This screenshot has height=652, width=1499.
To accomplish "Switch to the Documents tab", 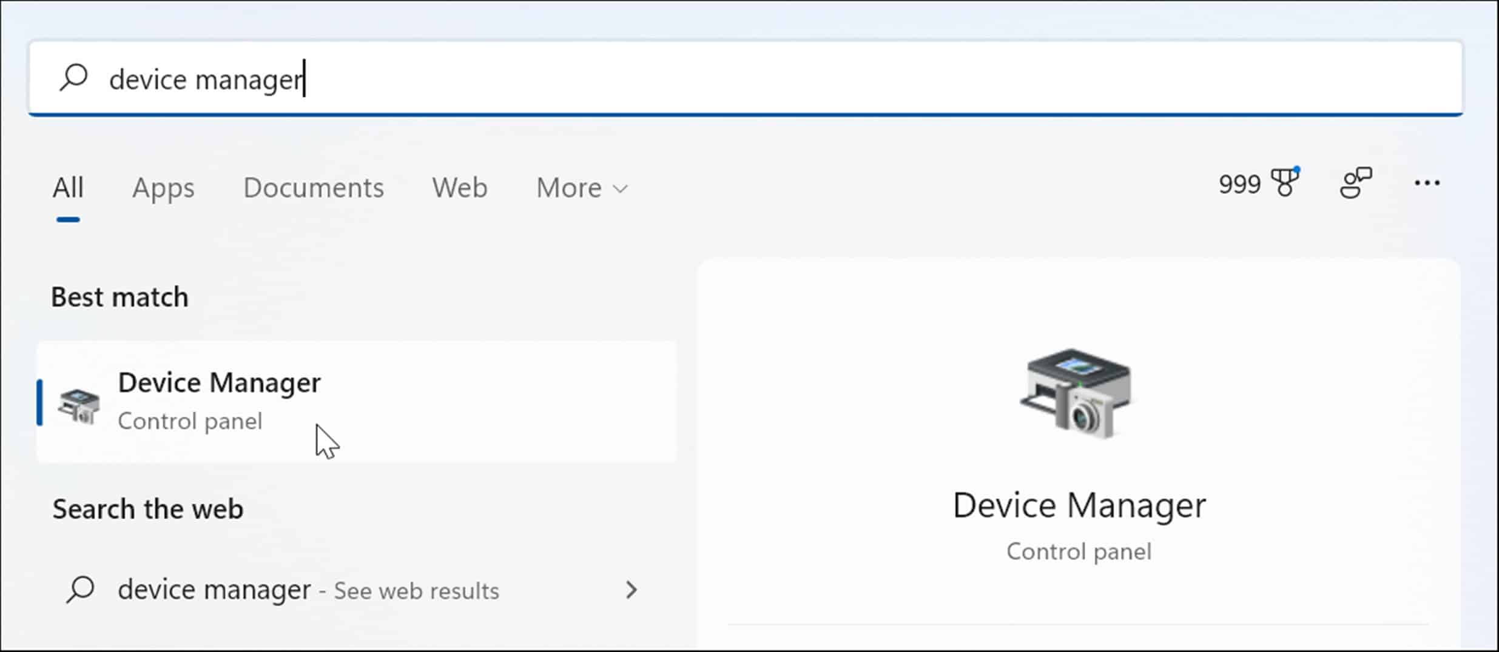I will pyautogui.click(x=313, y=188).
